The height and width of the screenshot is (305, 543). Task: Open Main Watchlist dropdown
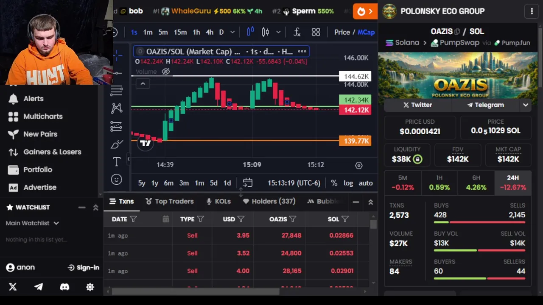tap(32, 223)
